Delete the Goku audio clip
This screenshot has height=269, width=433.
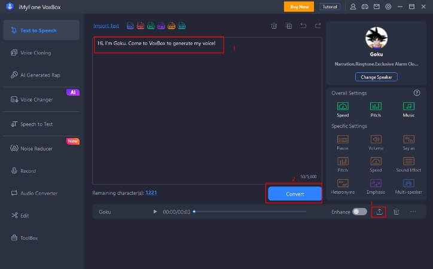(x=397, y=212)
